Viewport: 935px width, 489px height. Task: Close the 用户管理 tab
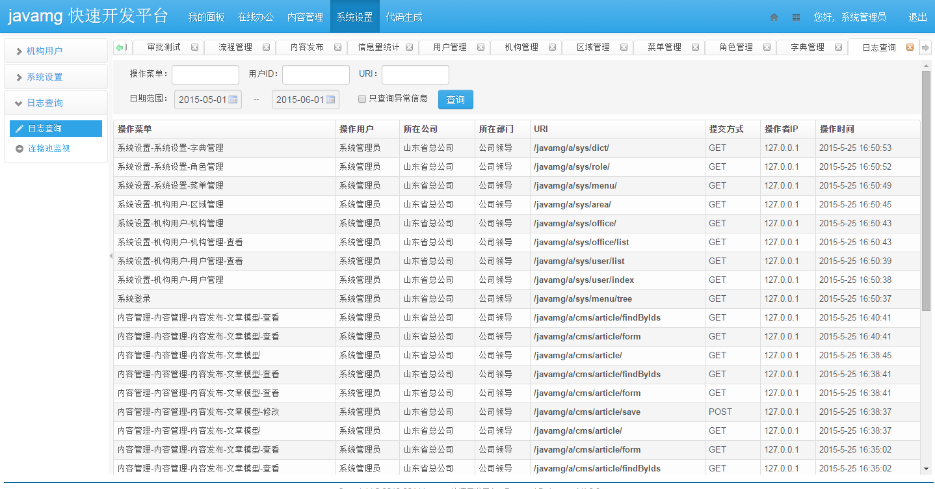pos(481,47)
